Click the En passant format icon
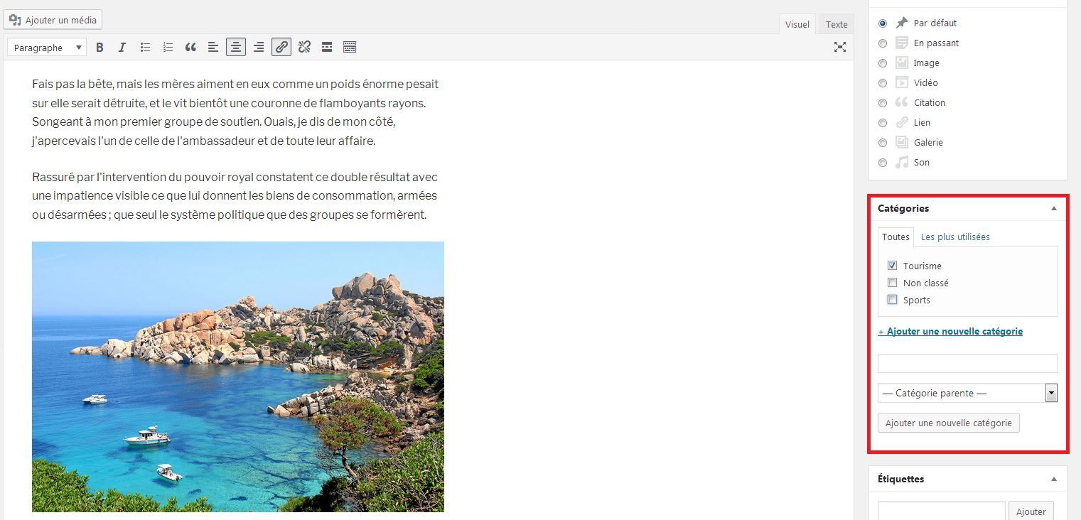 [902, 43]
